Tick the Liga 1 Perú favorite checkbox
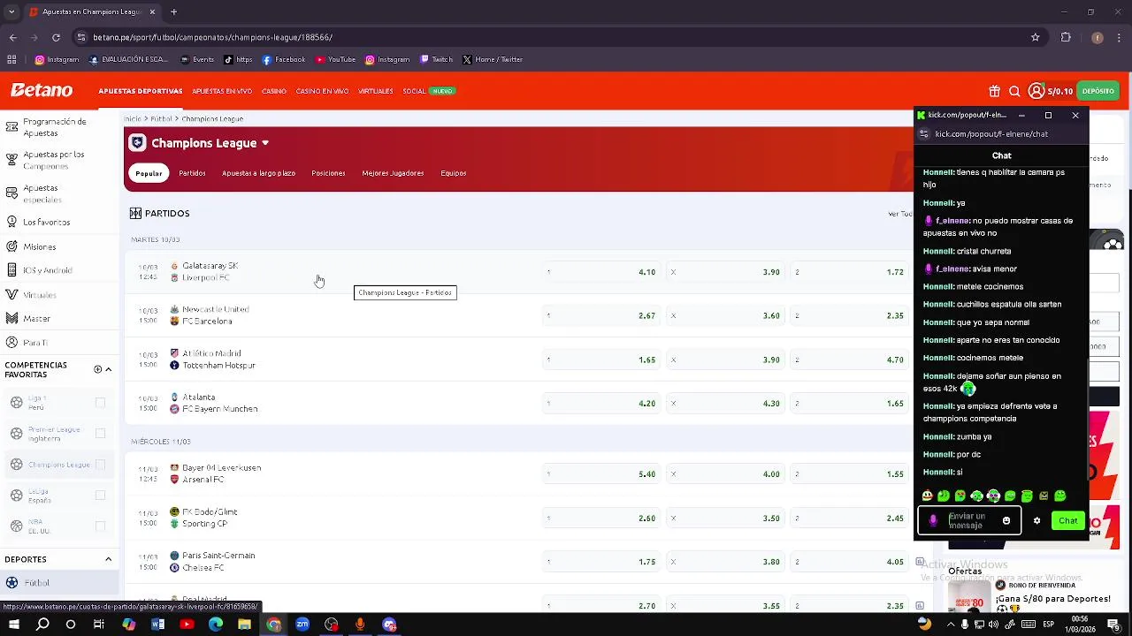This screenshot has height=636, width=1132. [x=100, y=403]
